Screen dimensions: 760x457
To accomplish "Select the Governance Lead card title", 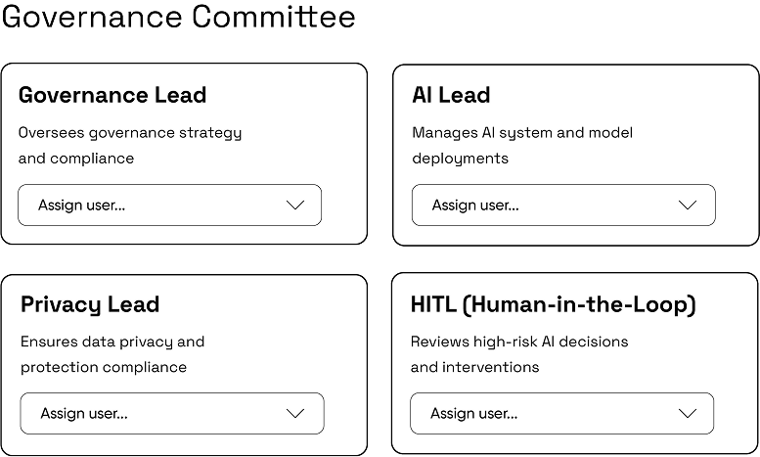I will coord(112,95).
